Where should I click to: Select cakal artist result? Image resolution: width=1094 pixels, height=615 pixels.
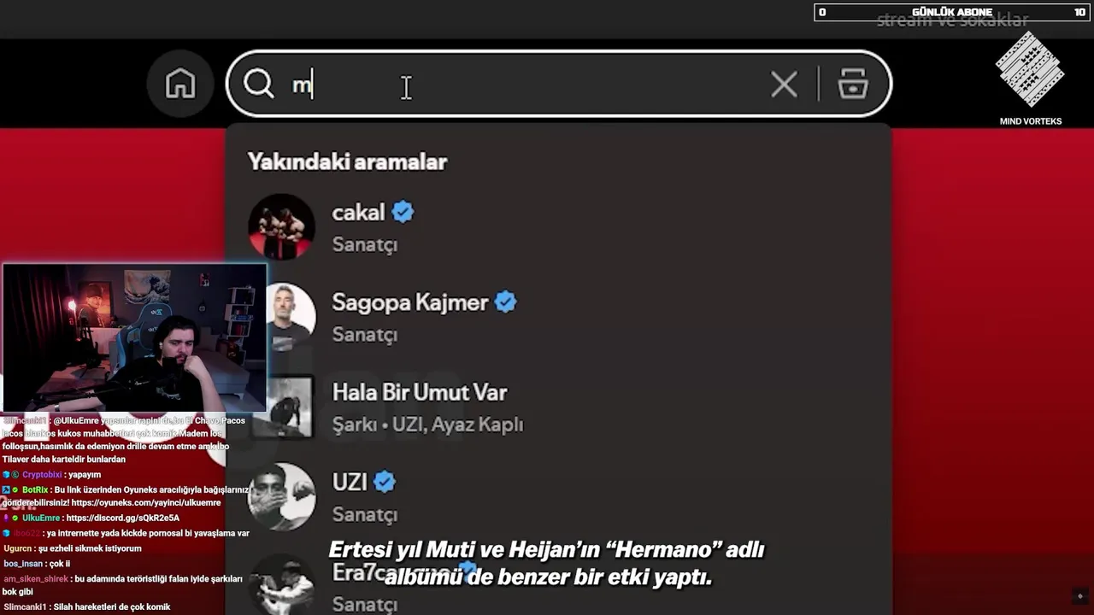(x=559, y=227)
